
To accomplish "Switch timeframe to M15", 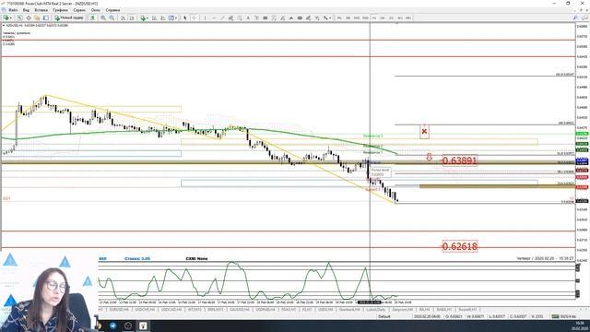I will [357, 18].
